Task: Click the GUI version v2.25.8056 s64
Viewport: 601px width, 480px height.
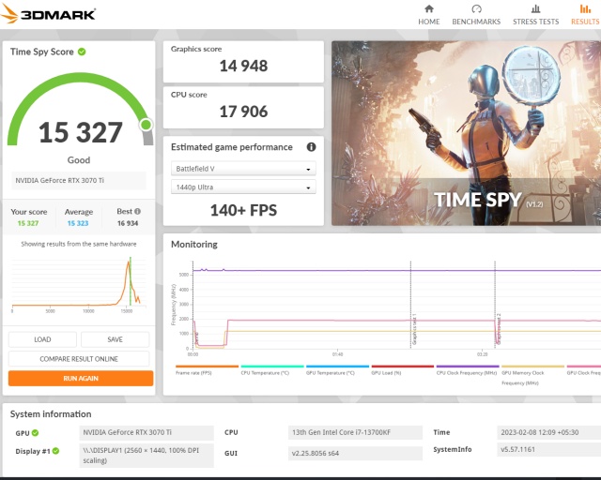Action: pyautogui.click(x=355, y=453)
